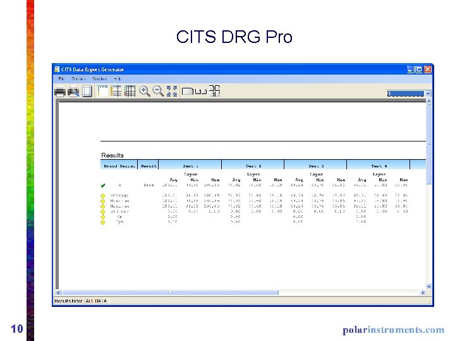The width and height of the screenshot is (455, 341).
Task: Select the full grid view icon
Action: click(x=130, y=92)
